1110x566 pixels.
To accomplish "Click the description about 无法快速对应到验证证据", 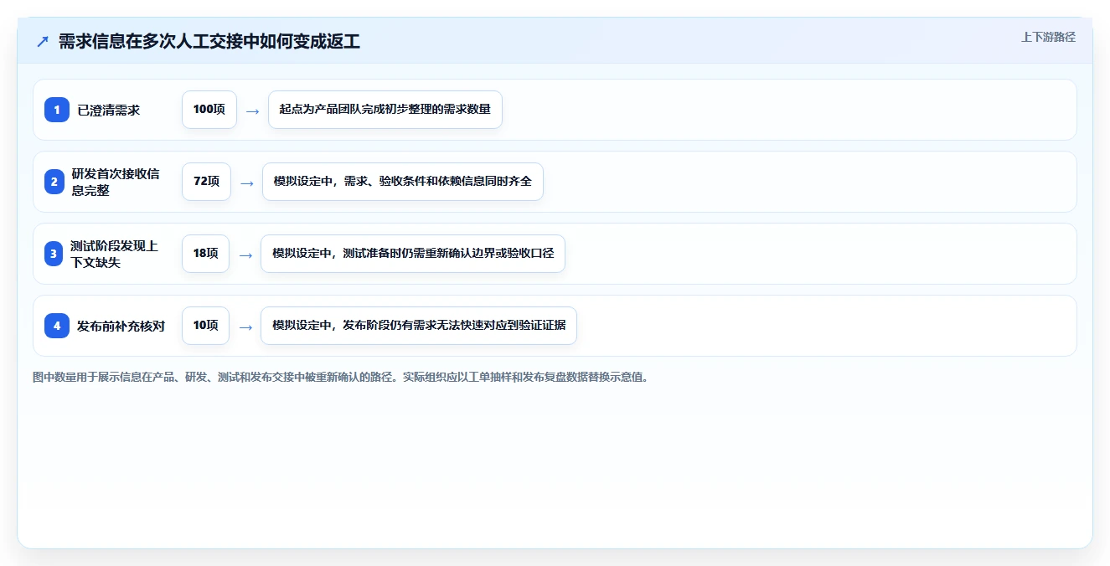I will [419, 326].
